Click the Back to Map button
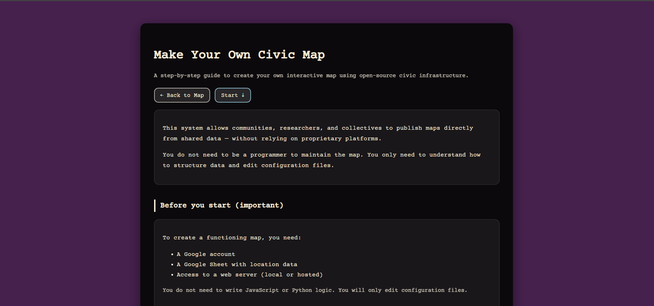 click(182, 95)
